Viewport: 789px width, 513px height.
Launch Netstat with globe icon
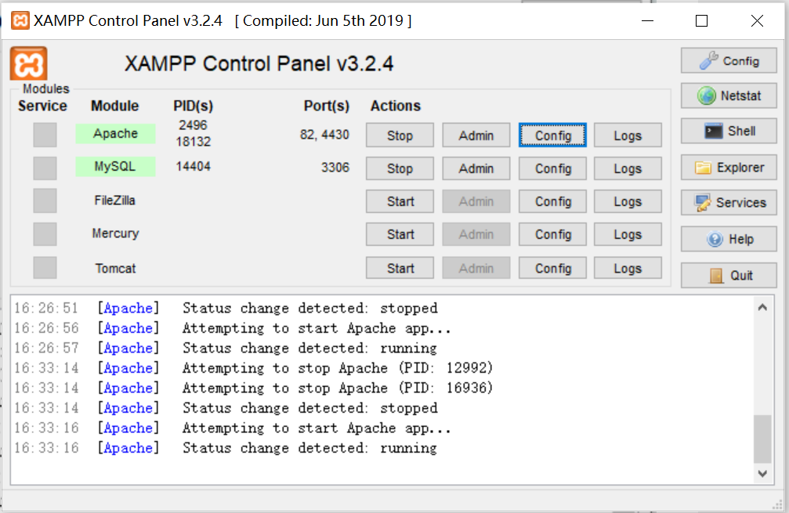click(x=729, y=96)
